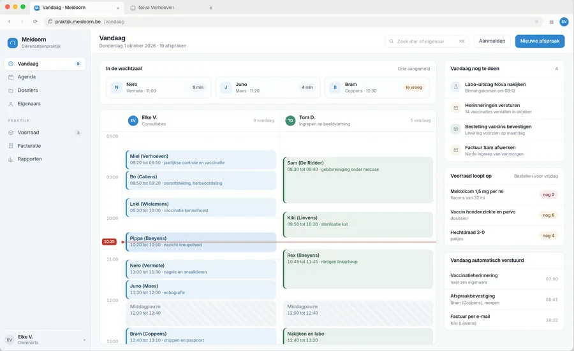This screenshot has height=351, width=574.
Task: Click the magnifier icon in search field
Action: click(x=392, y=41)
